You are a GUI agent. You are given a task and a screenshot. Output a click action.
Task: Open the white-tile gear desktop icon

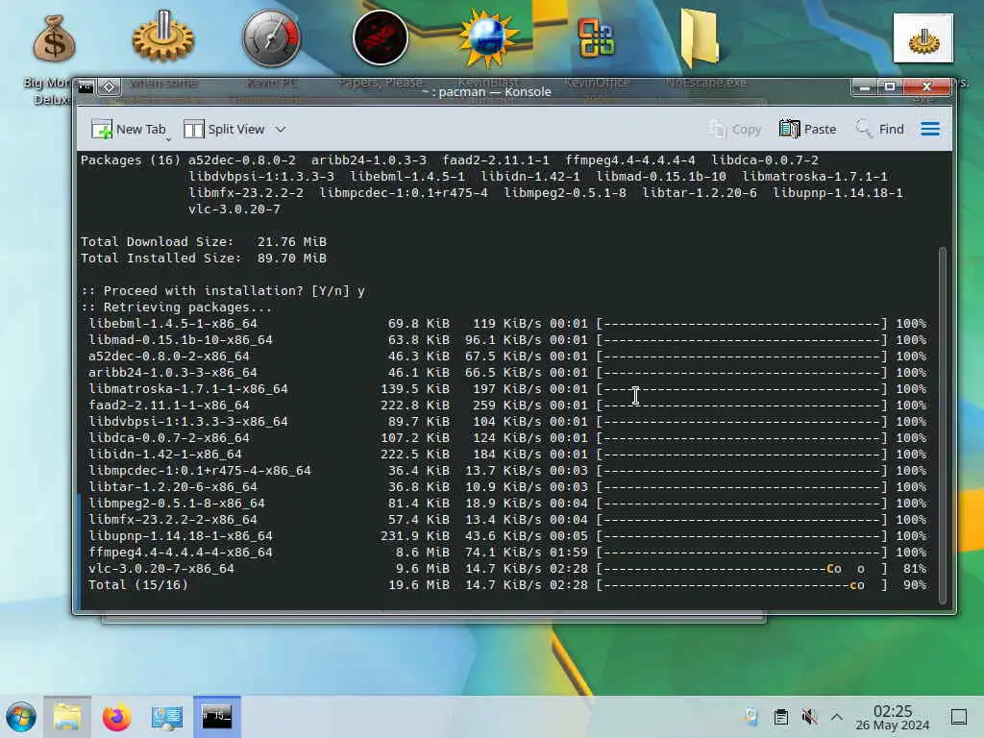(922, 38)
